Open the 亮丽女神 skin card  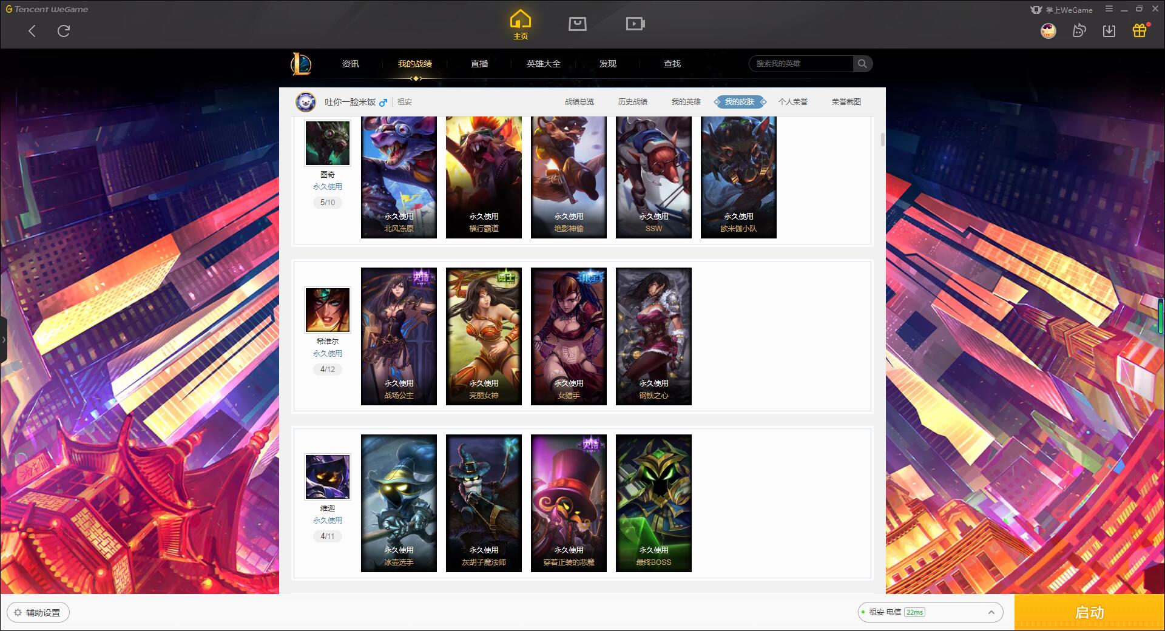click(x=484, y=336)
